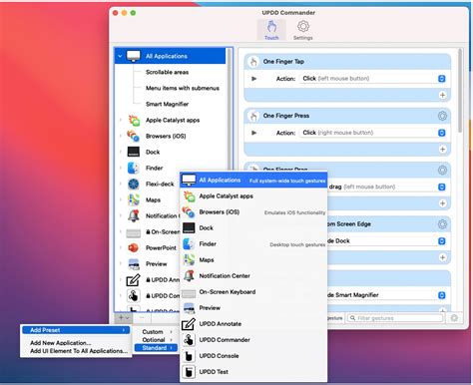Open the Custom submenu
Image resolution: width=473 pixels, height=385 pixels.
click(x=157, y=332)
